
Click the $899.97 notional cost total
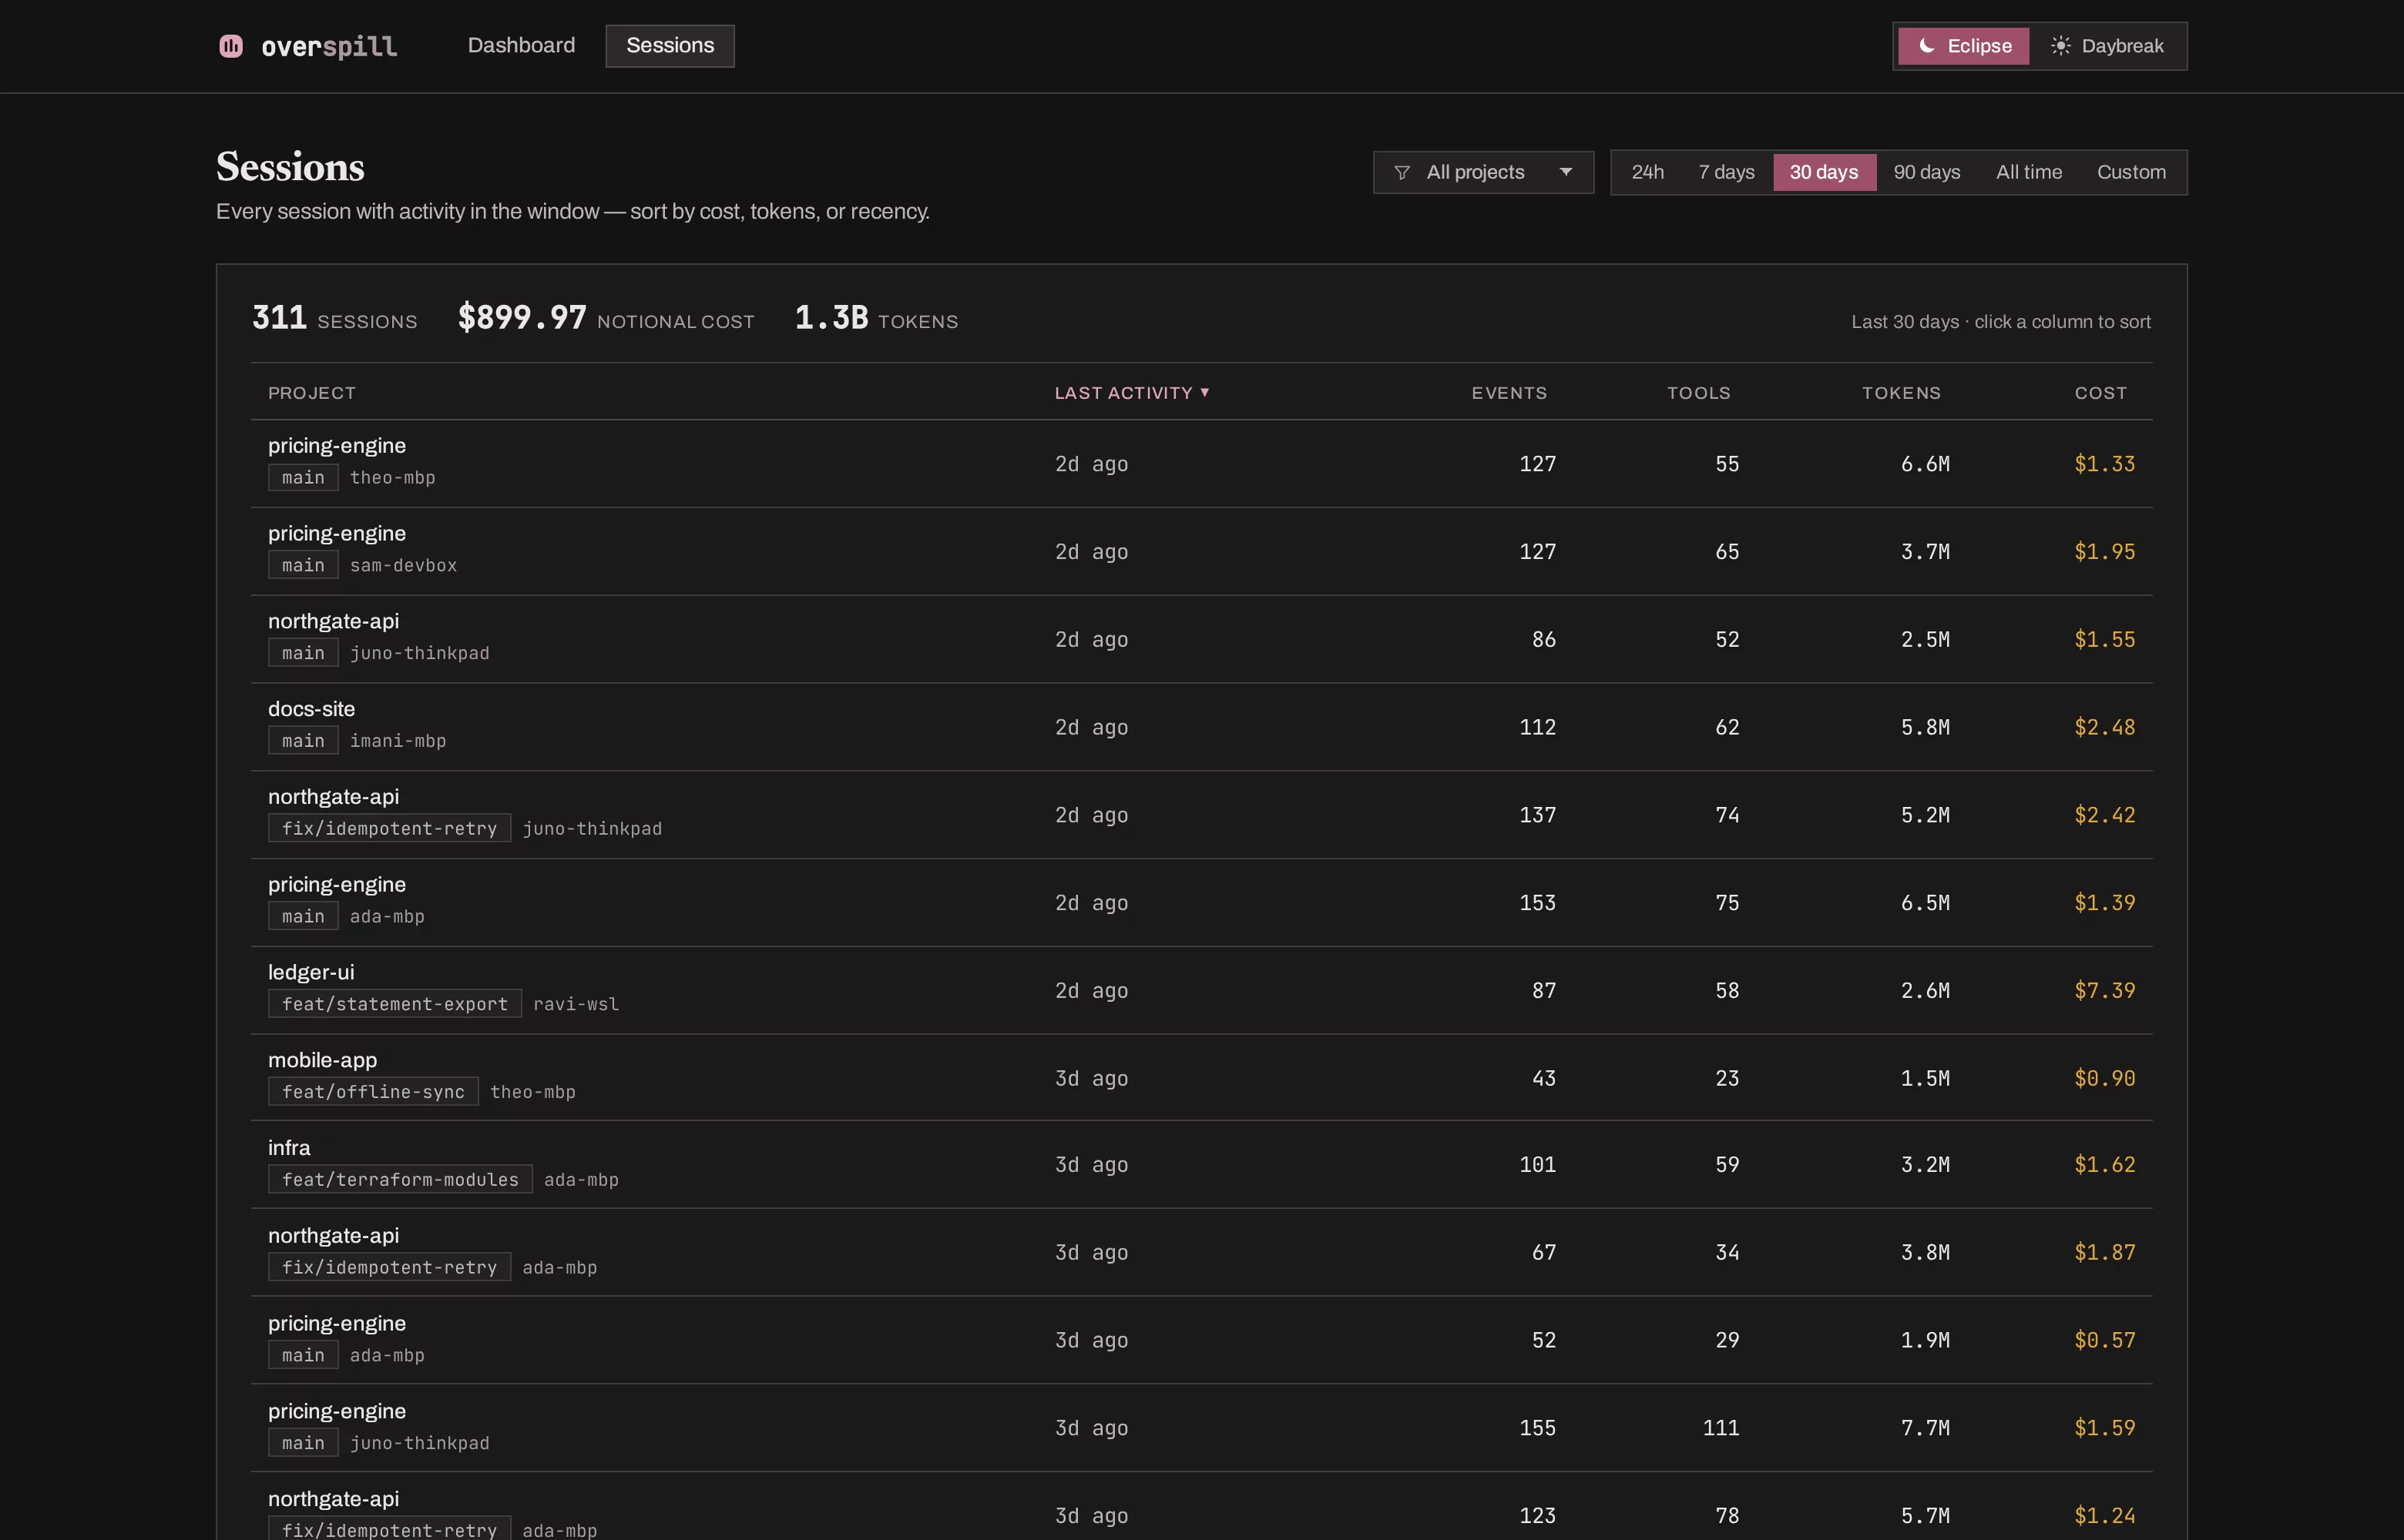tap(521, 318)
